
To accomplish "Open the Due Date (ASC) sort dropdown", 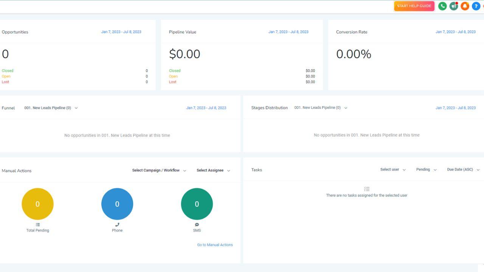I will (463, 170).
